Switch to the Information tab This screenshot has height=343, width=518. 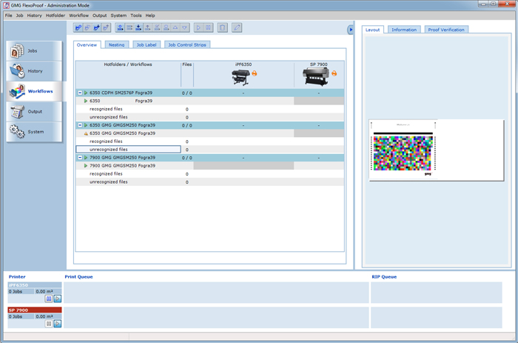404,30
